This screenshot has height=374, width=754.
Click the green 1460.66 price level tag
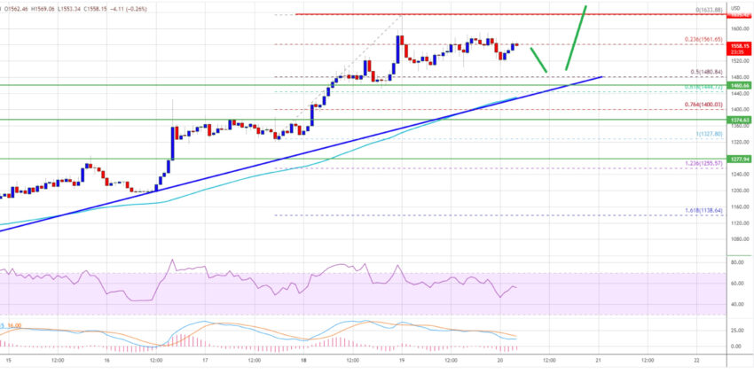(x=738, y=85)
